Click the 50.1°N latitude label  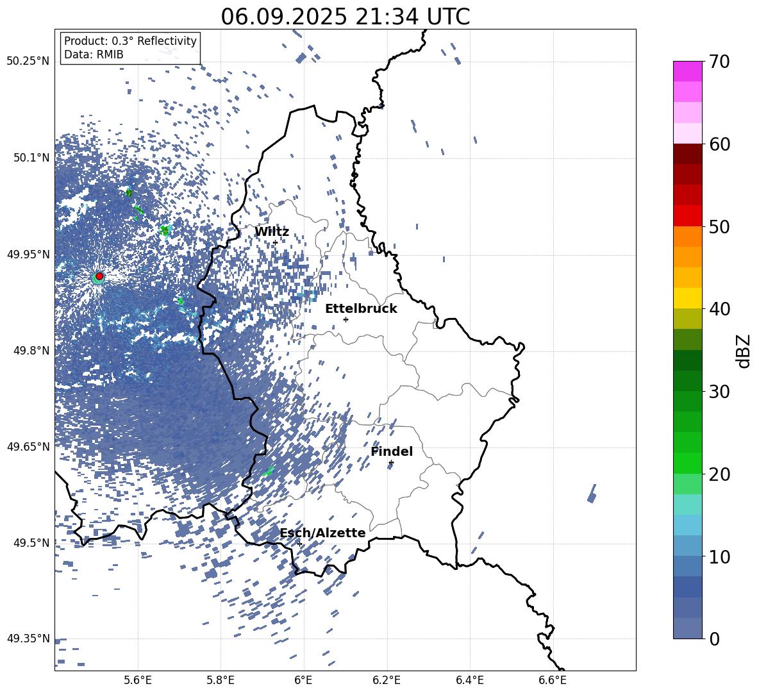pos(31,158)
